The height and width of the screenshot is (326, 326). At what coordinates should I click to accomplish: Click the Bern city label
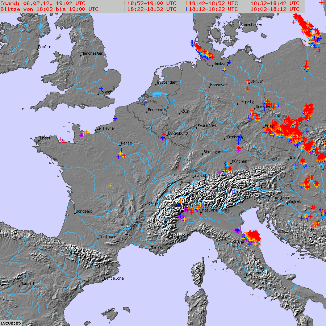click(185, 183)
